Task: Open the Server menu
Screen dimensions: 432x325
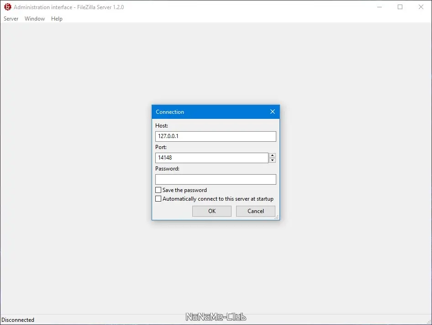Action: pos(11,18)
